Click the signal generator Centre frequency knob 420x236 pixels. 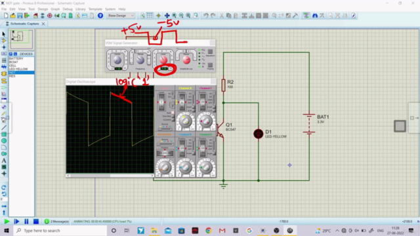(x=117, y=60)
